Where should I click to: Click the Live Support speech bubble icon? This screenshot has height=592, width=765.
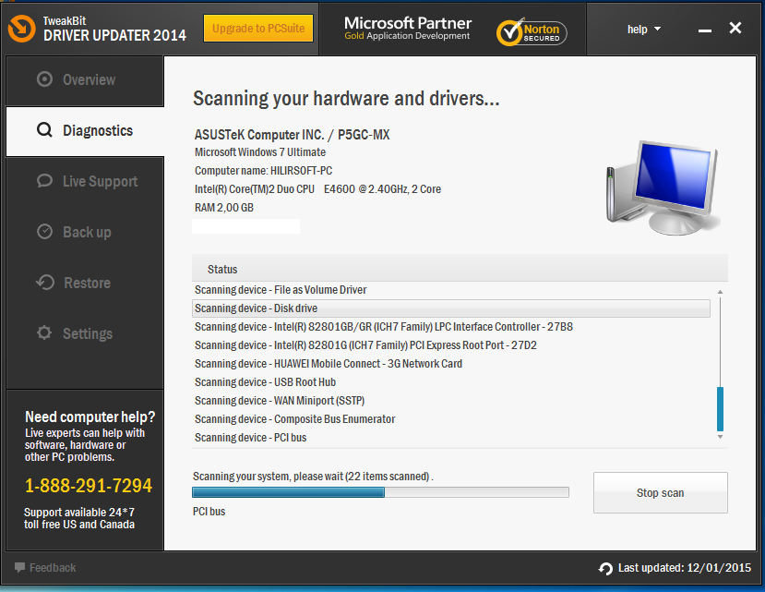click(x=44, y=181)
